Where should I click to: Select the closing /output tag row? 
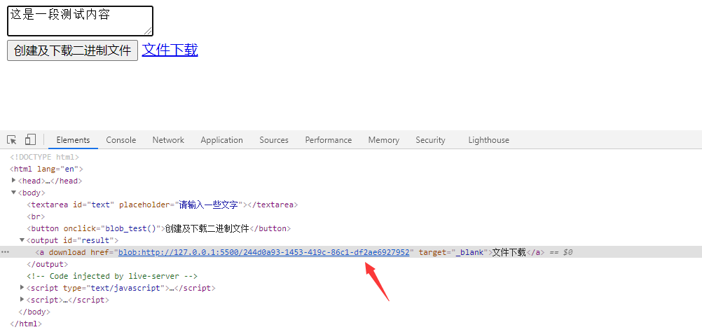(x=47, y=264)
